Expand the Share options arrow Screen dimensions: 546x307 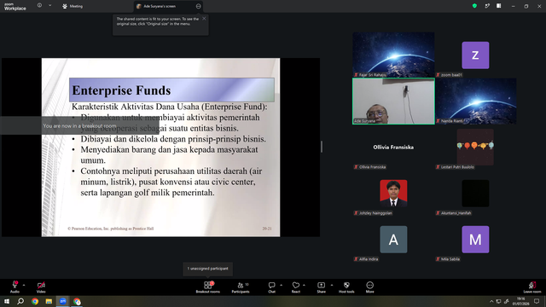(x=332, y=285)
